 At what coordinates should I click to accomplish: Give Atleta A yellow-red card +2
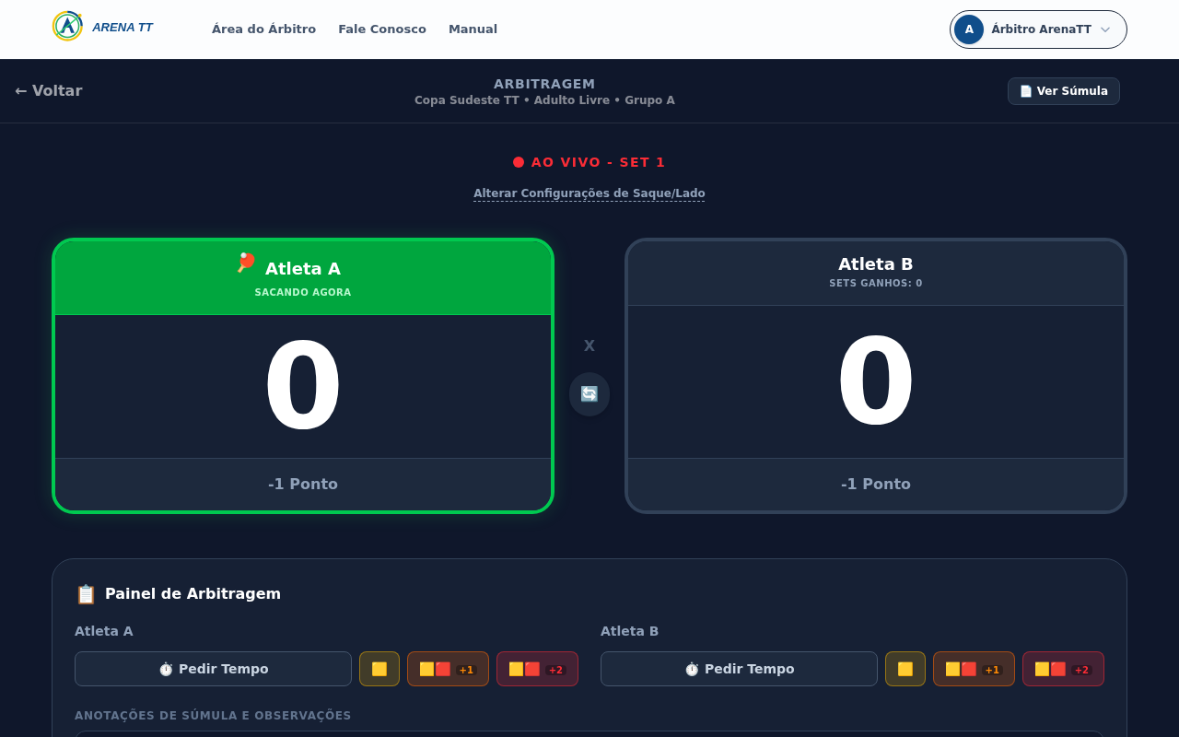(537, 669)
